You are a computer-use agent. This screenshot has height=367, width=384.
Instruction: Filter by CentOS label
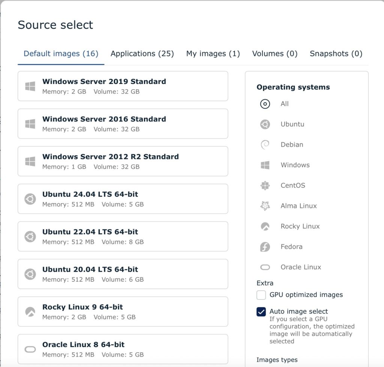(x=293, y=185)
